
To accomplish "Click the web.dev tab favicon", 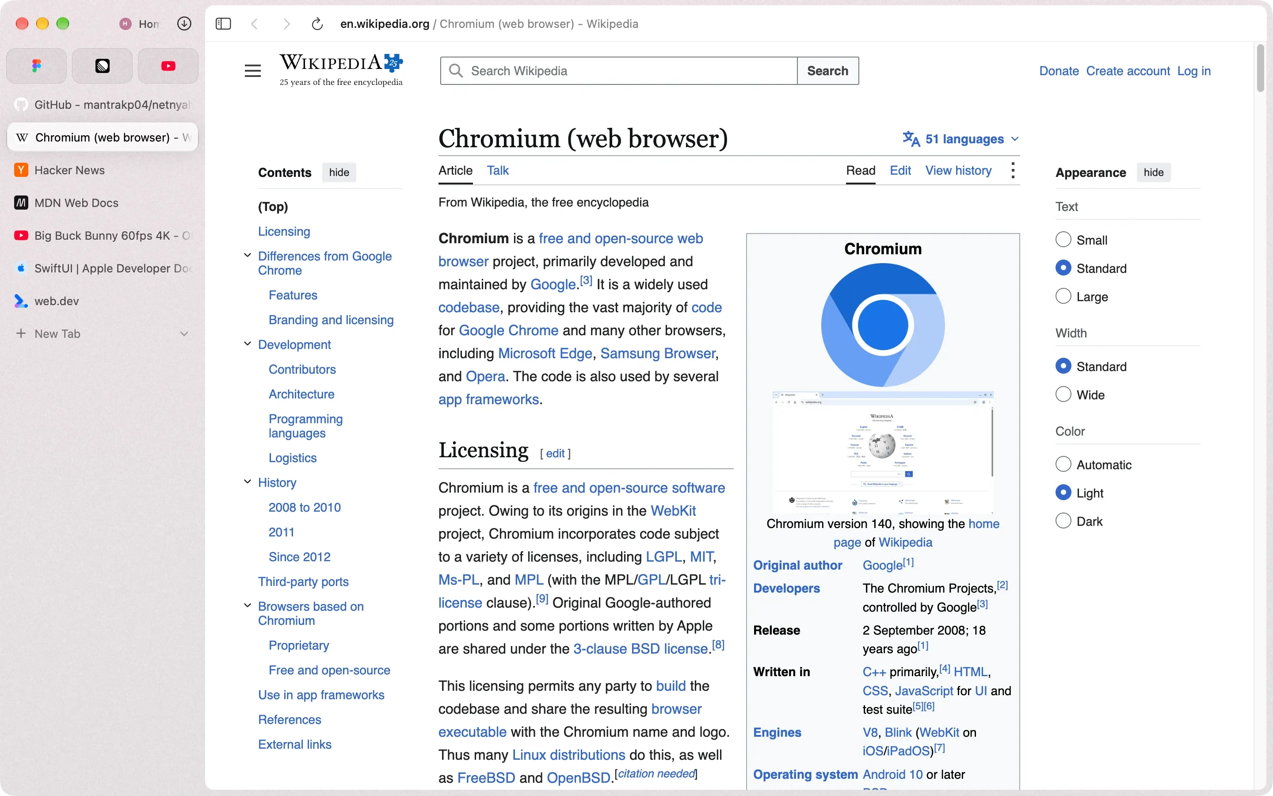I will (21, 301).
